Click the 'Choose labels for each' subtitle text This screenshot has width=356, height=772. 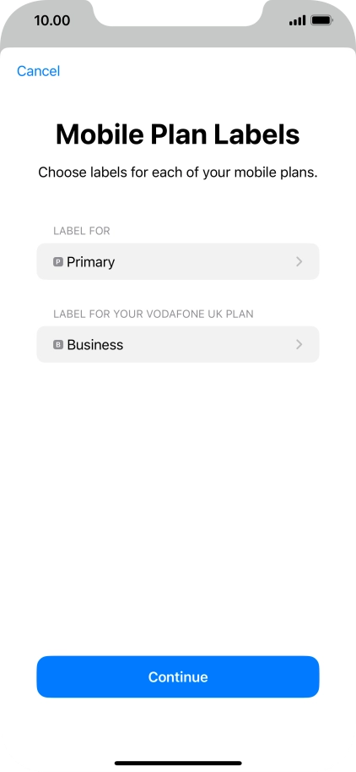click(178, 172)
